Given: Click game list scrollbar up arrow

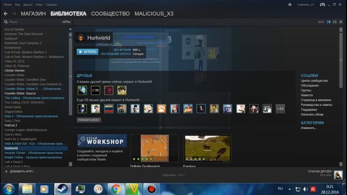Looking at the screenshot, I should [70, 35].
